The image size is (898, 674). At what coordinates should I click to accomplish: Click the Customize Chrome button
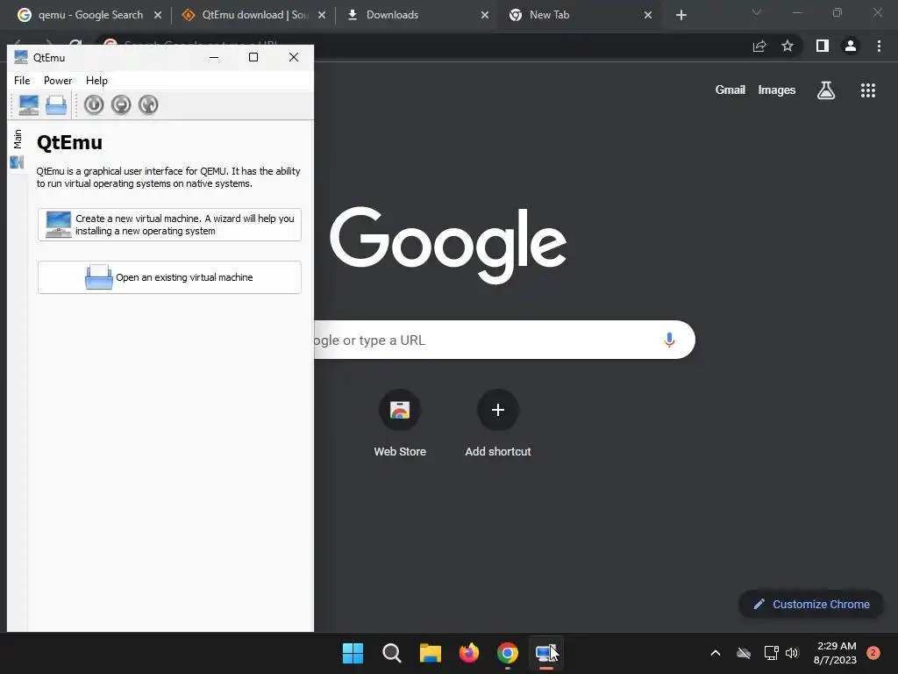pyautogui.click(x=811, y=604)
